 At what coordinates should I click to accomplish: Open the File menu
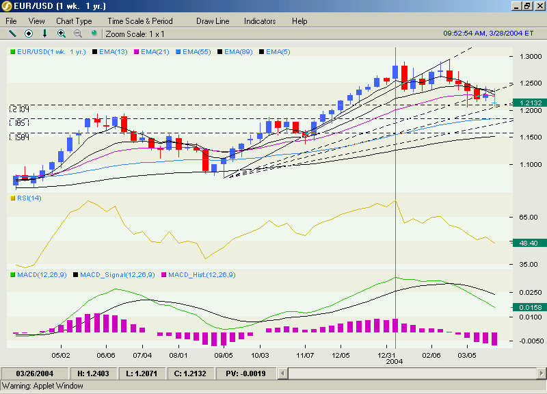(12, 21)
